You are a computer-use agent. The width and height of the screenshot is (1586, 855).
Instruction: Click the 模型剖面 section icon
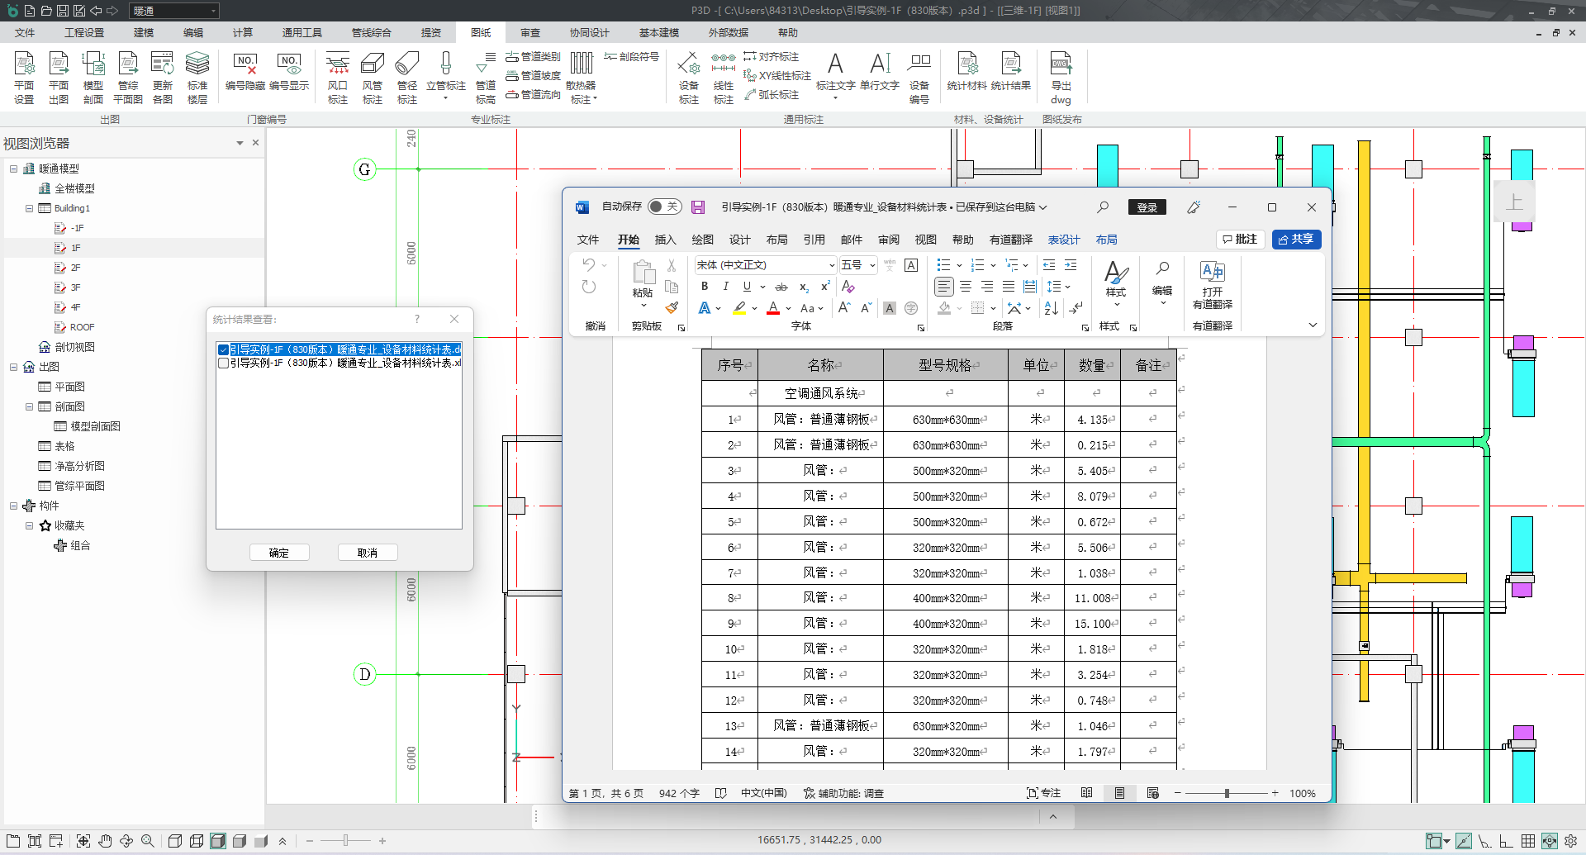(93, 64)
